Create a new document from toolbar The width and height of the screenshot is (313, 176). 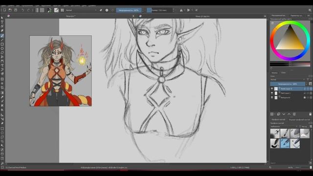[4, 10]
